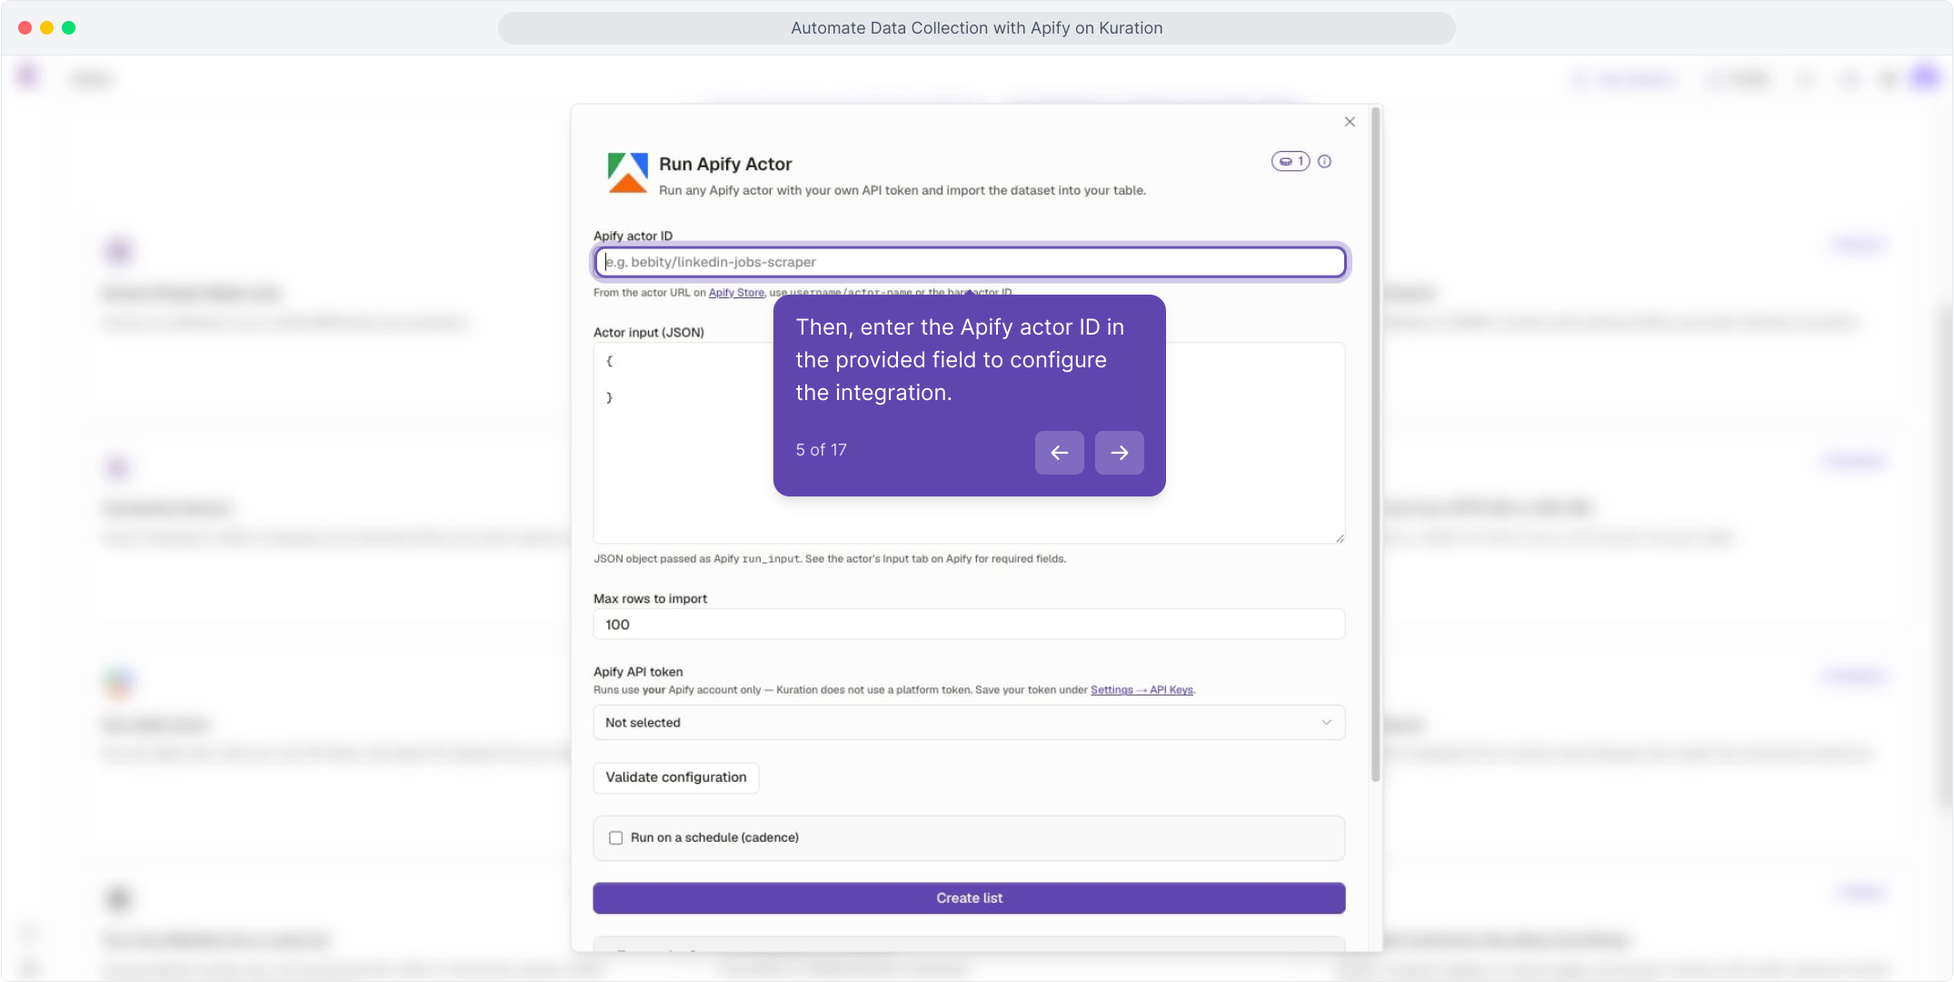Open Settings → API Keys link

pos(1141,690)
